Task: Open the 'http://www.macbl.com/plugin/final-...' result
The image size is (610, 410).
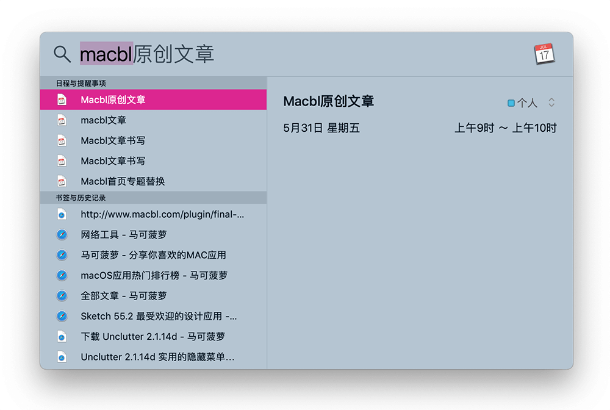Action: point(153,214)
